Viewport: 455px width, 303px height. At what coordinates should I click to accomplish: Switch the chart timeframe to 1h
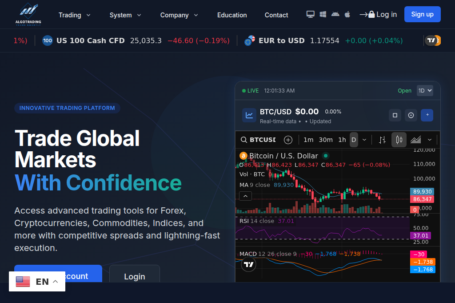pos(342,139)
